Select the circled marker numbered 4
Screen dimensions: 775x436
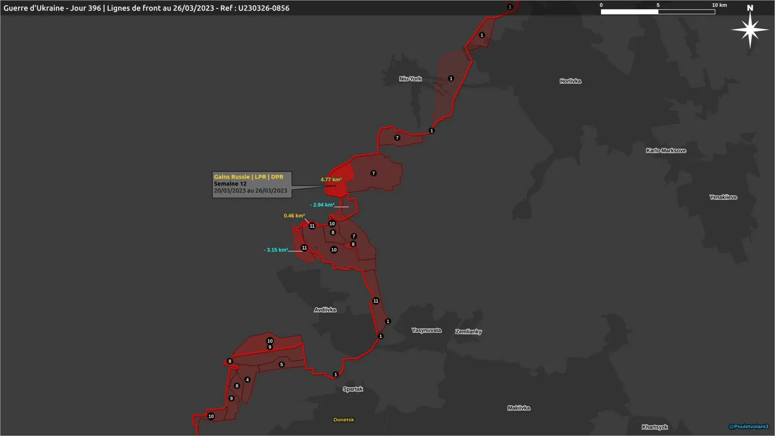(x=247, y=379)
